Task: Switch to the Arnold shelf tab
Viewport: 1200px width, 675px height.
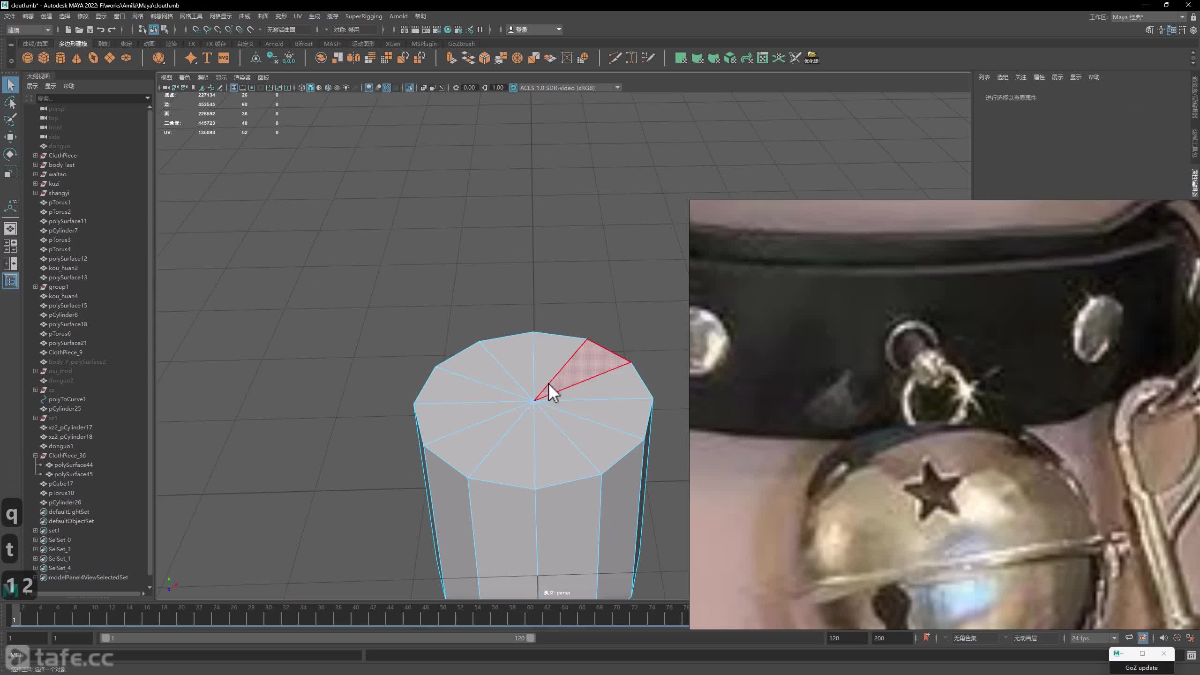Action: pyautogui.click(x=274, y=44)
